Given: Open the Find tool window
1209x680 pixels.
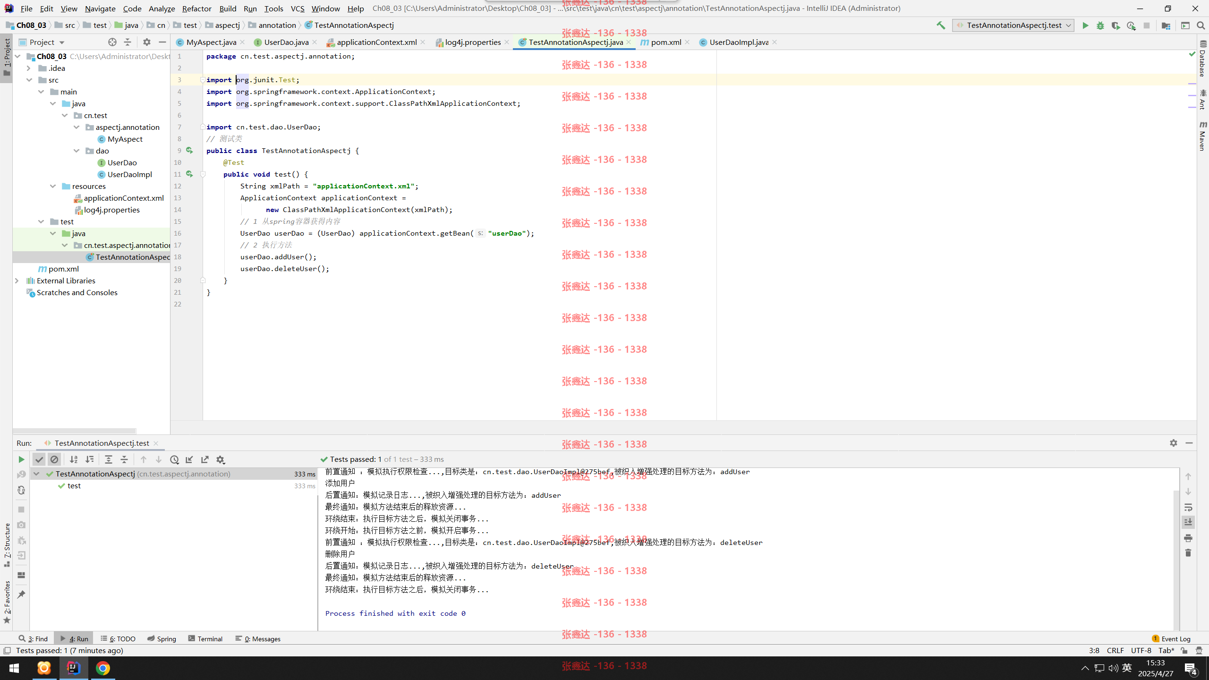Looking at the screenshot, I should click(x=34, y=638).
